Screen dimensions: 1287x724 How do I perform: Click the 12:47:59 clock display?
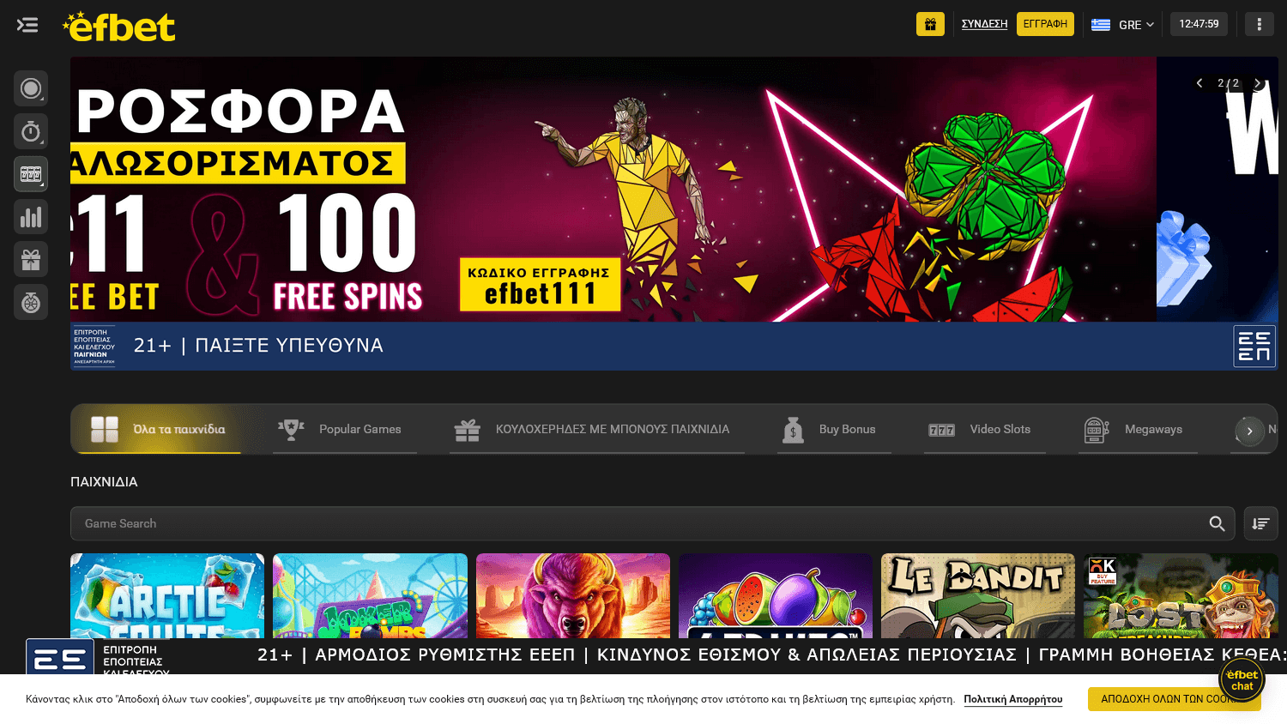click(1199, 24)
